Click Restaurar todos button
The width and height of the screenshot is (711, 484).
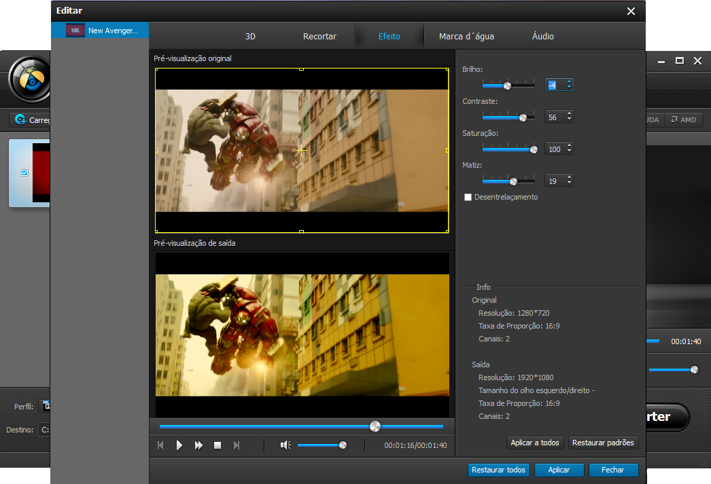tap(498, 470)
